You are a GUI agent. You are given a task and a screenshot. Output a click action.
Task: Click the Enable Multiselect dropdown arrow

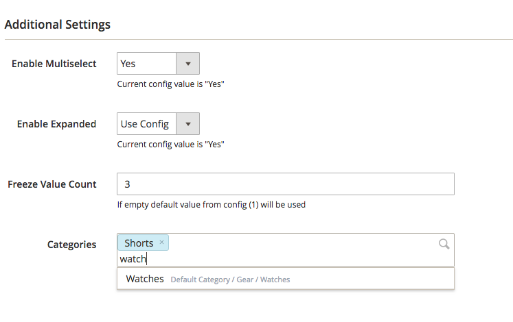point(187,64)
